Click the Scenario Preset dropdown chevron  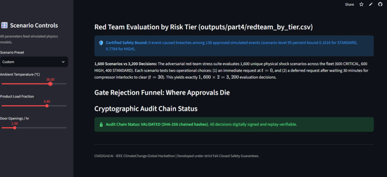click(63, 62)
